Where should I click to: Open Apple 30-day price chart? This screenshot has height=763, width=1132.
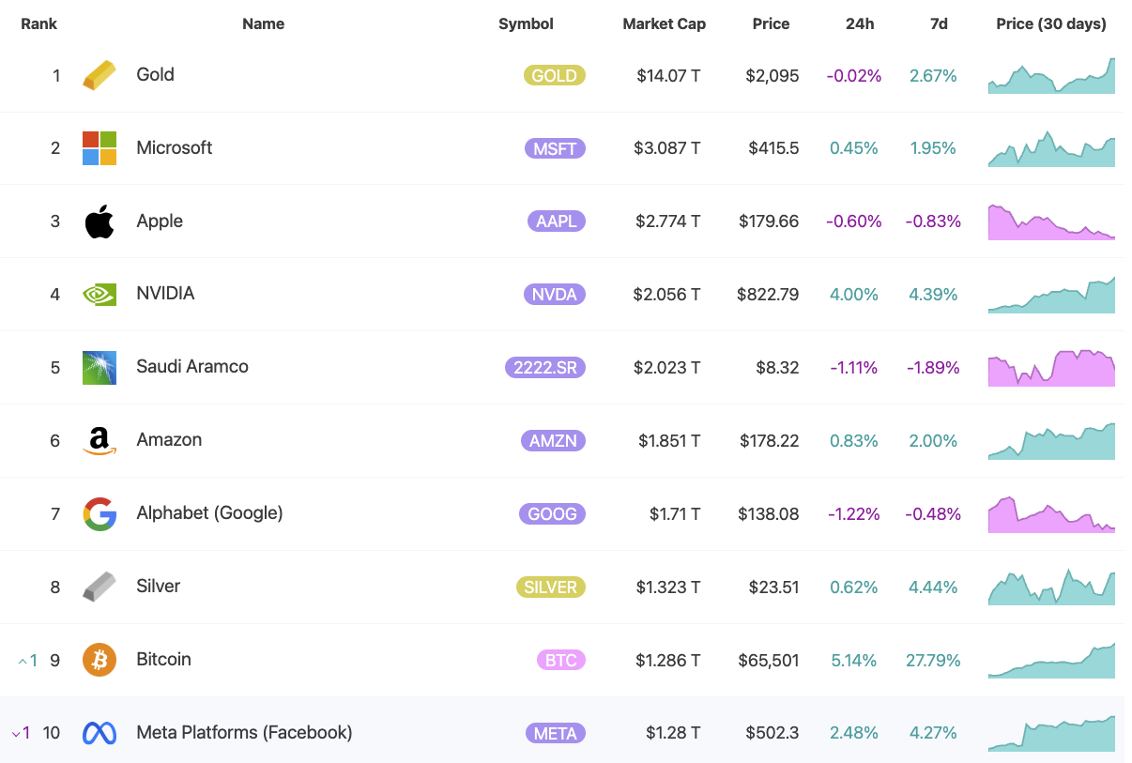[1051, 221]
